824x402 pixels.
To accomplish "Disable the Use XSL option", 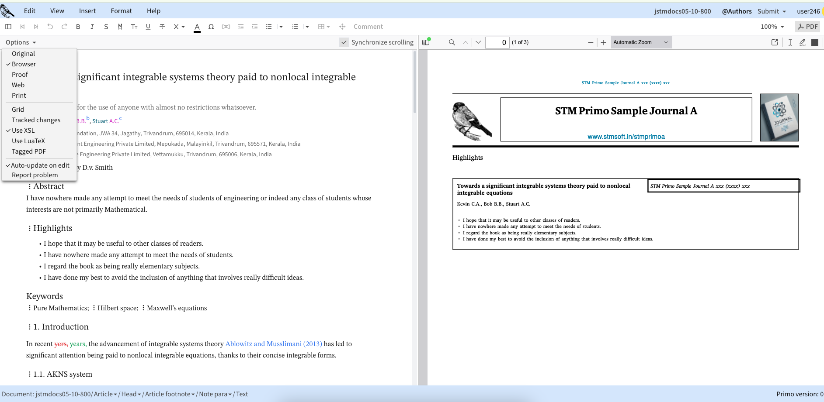I will pyautogui.click(x=23, y=131).
